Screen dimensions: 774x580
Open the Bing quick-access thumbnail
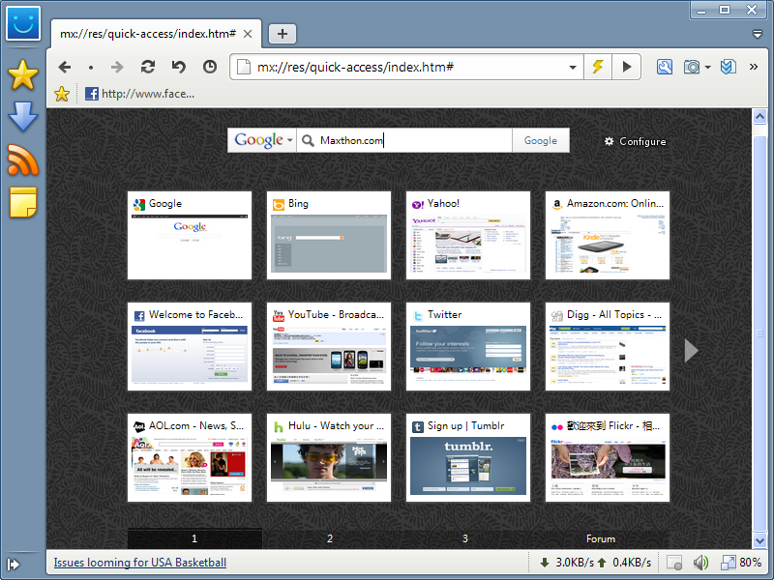(x=329, y=235)
